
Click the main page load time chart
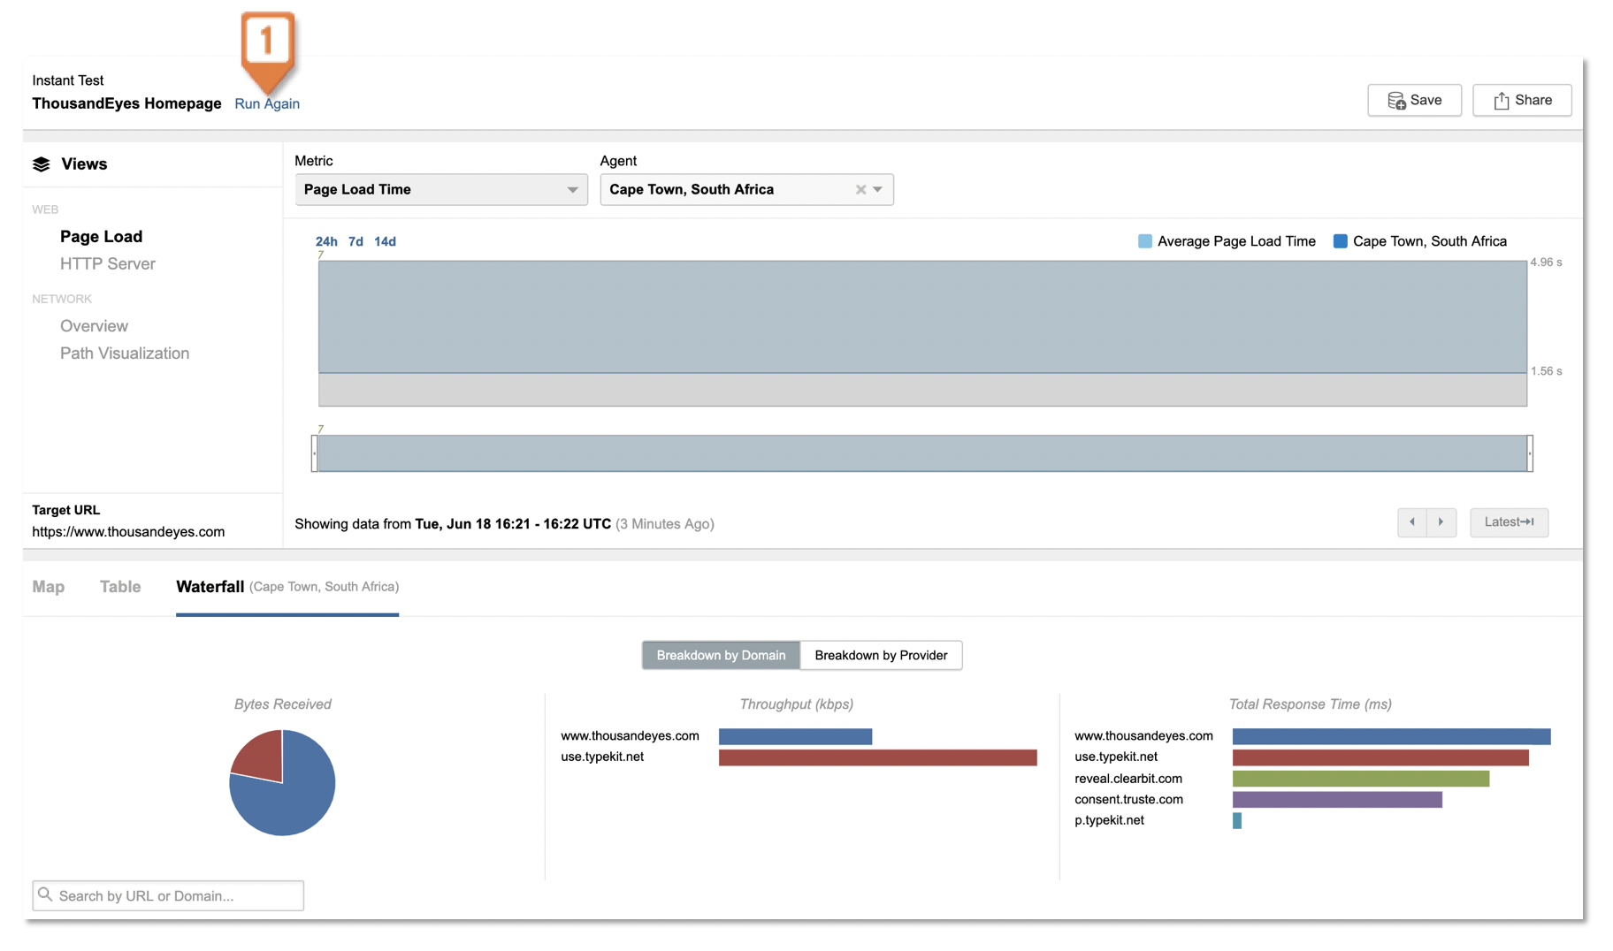(922, 333)
